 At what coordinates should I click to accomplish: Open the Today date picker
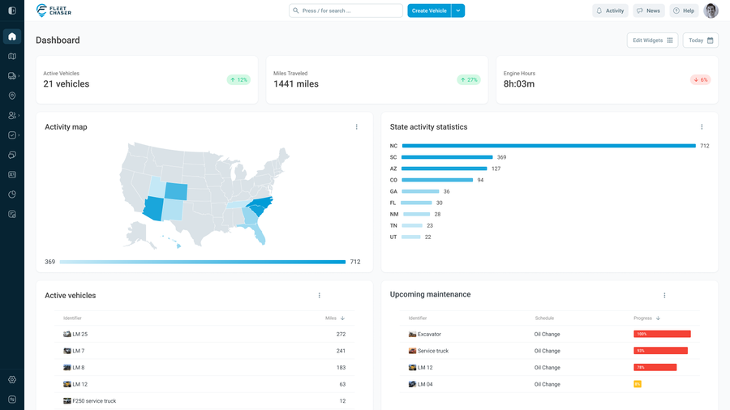click(x=700, y=41)
